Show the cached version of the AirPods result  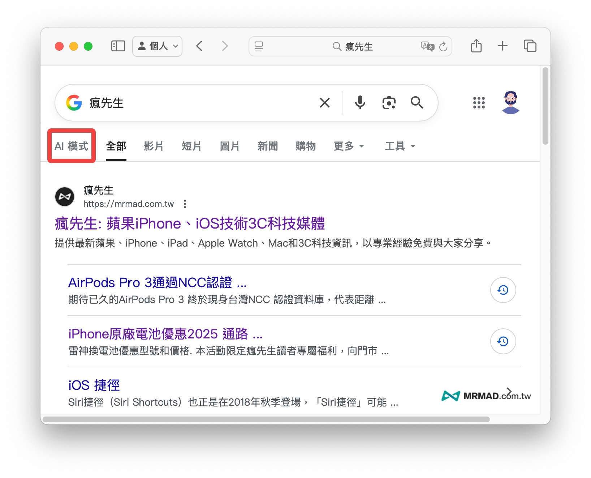point(503,290)
